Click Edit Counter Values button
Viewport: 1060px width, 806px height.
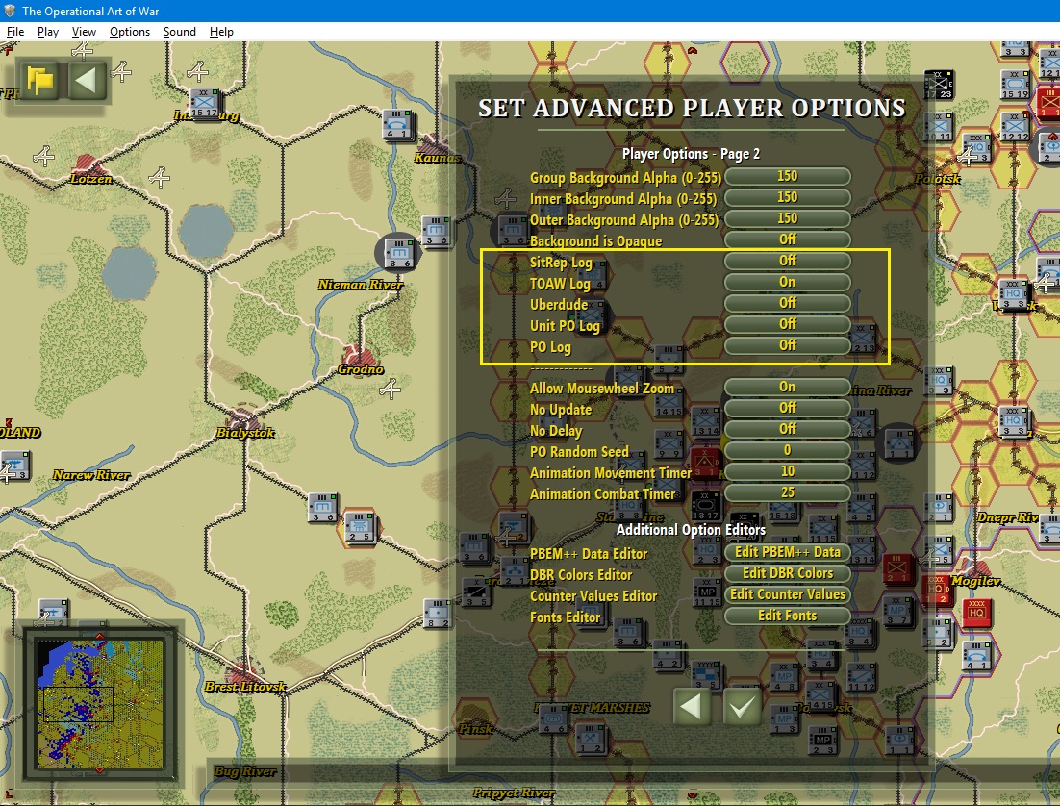(x=787, y=594)
